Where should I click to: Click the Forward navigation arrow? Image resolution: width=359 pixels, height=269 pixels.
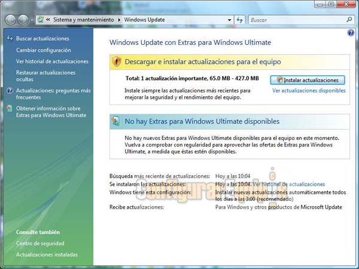click(23, 20)
